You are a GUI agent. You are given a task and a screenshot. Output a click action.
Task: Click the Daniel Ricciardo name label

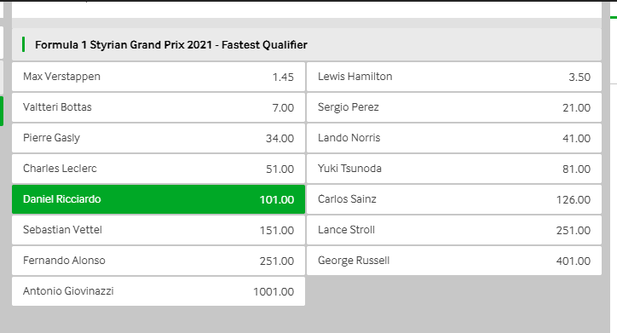coord(61,199)
